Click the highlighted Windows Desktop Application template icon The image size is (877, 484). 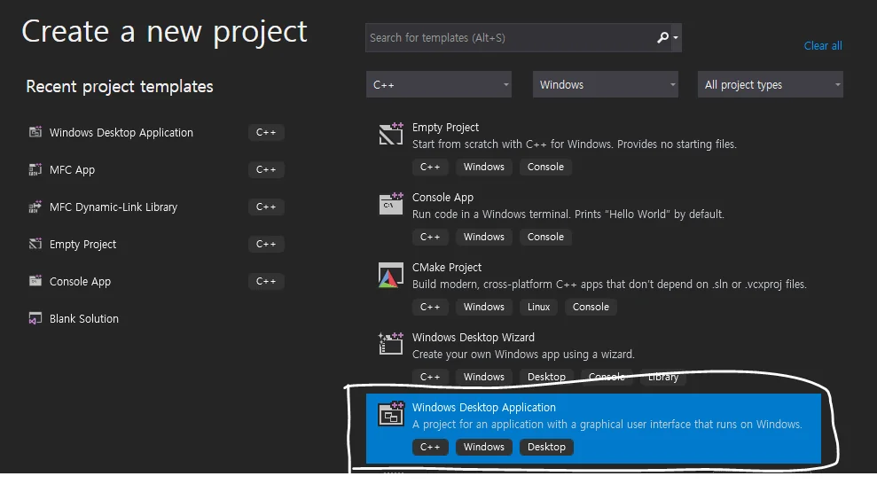click(391, 414)
